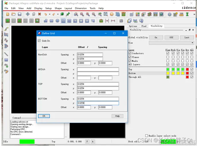
Task: Click the All Etch Spacing x input field
Action: pyautogui.click(x=98, y=69)
